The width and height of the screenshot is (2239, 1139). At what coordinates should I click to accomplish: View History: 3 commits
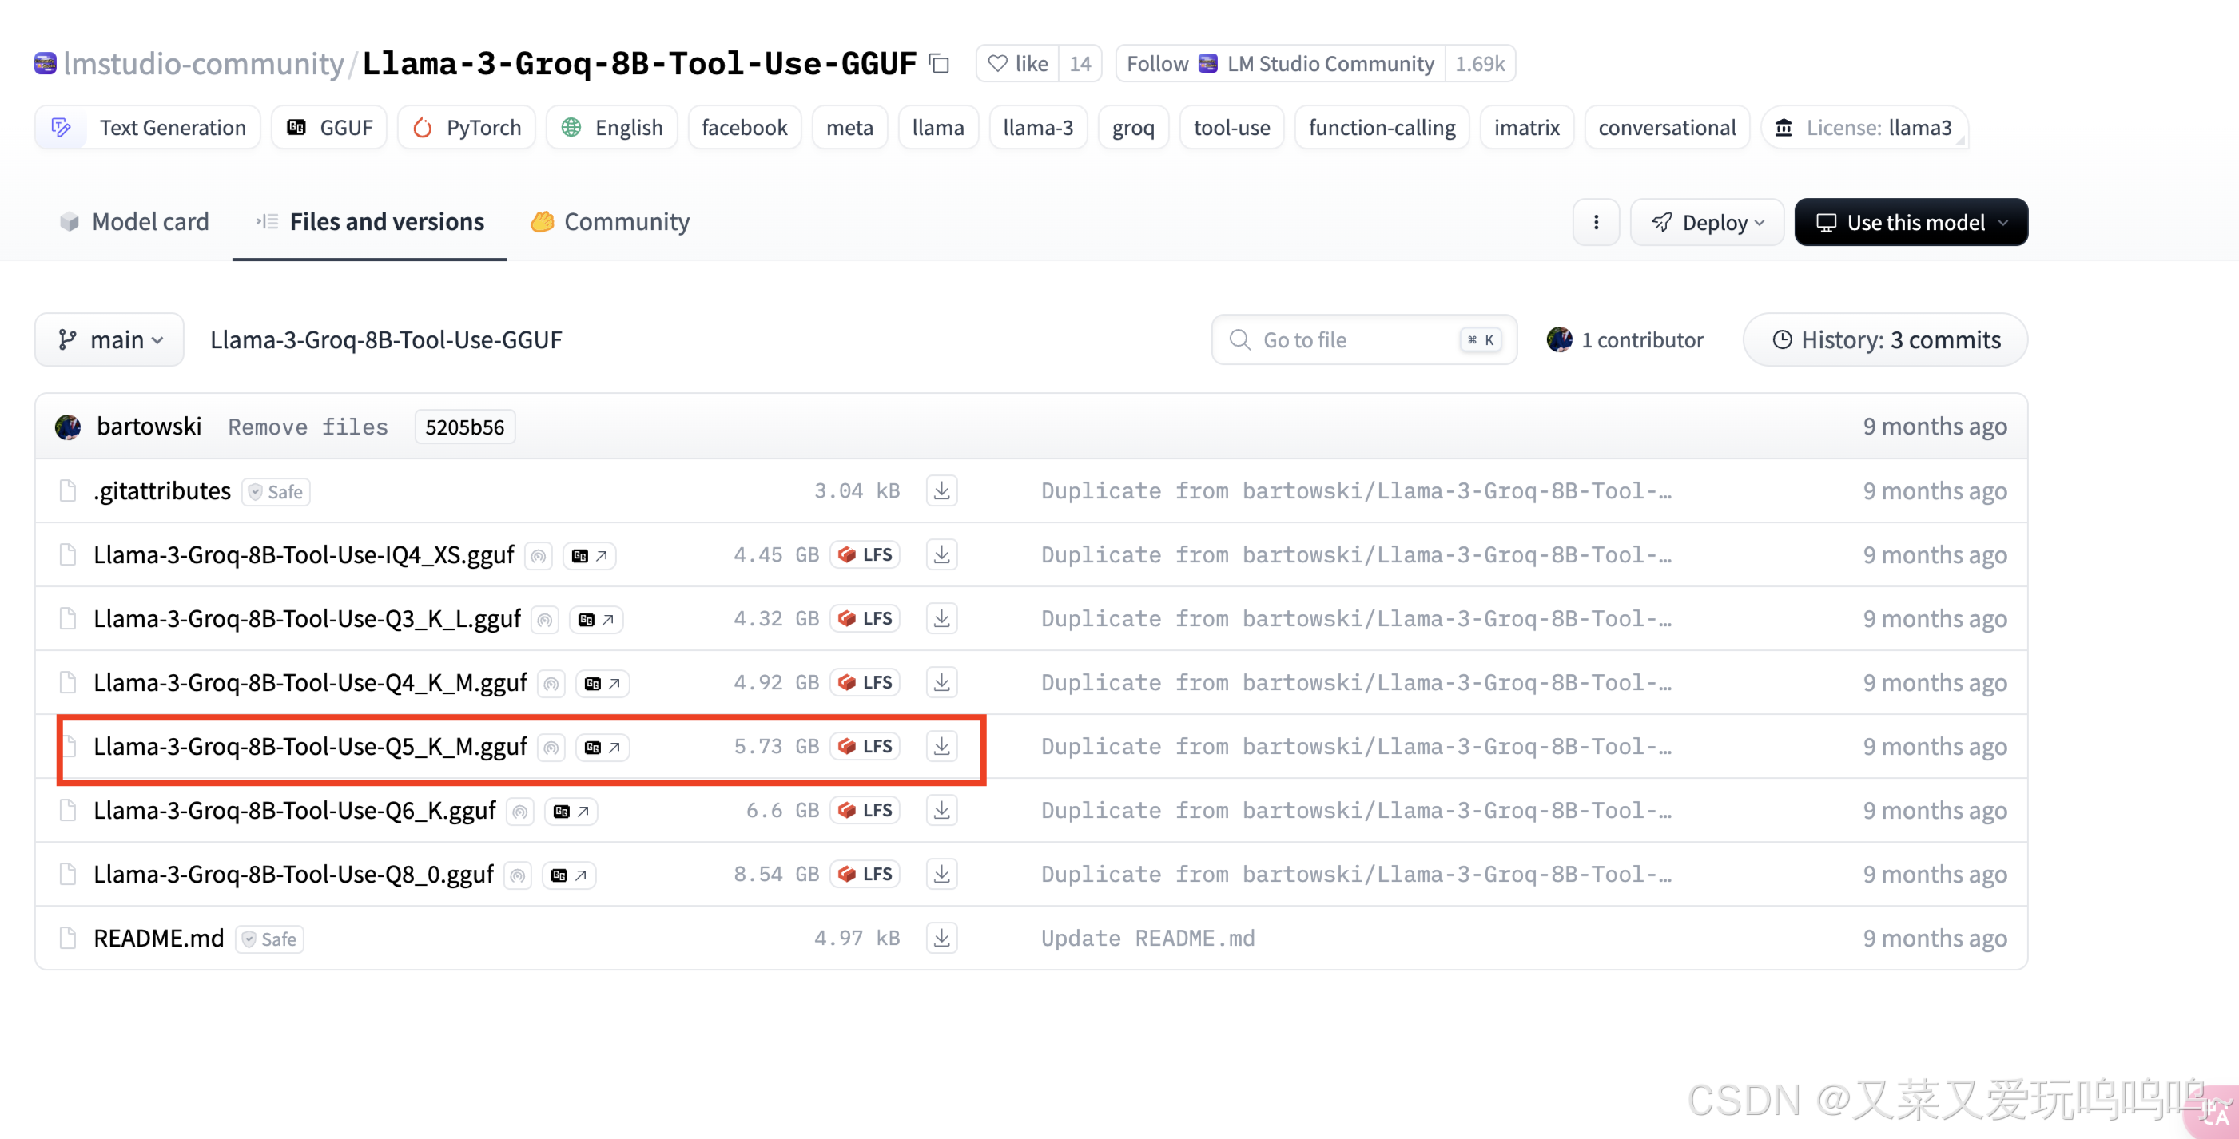[x=1885, y=339]
